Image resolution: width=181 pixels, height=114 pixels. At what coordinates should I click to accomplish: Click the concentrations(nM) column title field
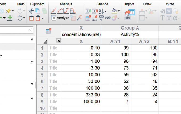81,34
